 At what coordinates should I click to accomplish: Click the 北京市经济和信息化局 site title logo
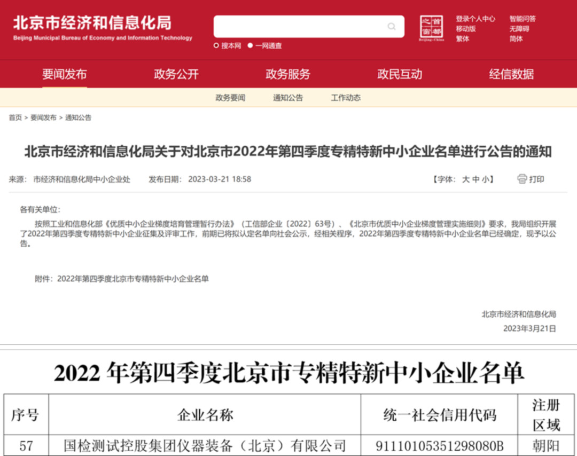(92, 23)
